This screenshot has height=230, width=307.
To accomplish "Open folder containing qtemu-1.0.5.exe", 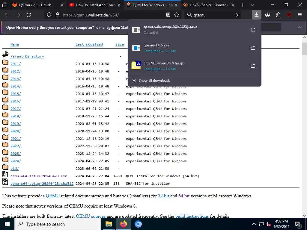I will pyautogui.click(x=253, y=48).
